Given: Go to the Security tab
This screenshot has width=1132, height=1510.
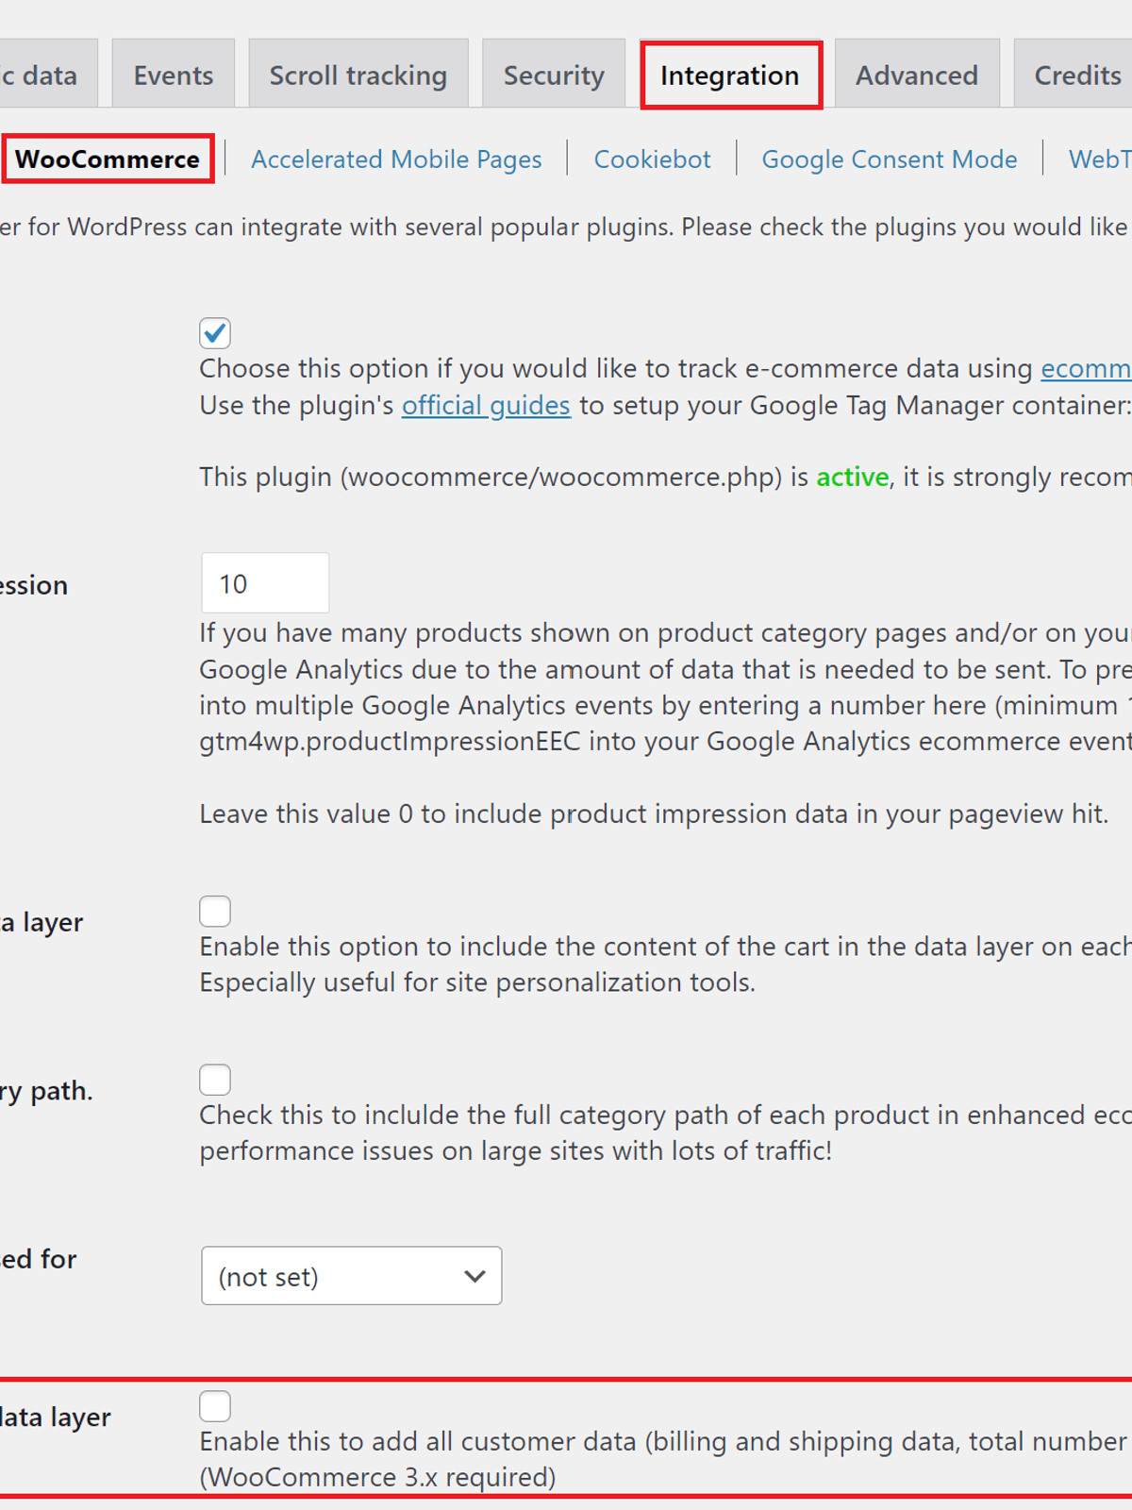Looking at the screenshot, I should [554, 75].
